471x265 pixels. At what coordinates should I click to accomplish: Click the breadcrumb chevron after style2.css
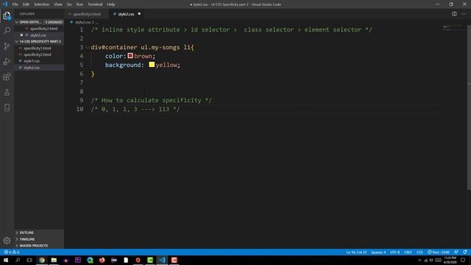pos(93,22)
